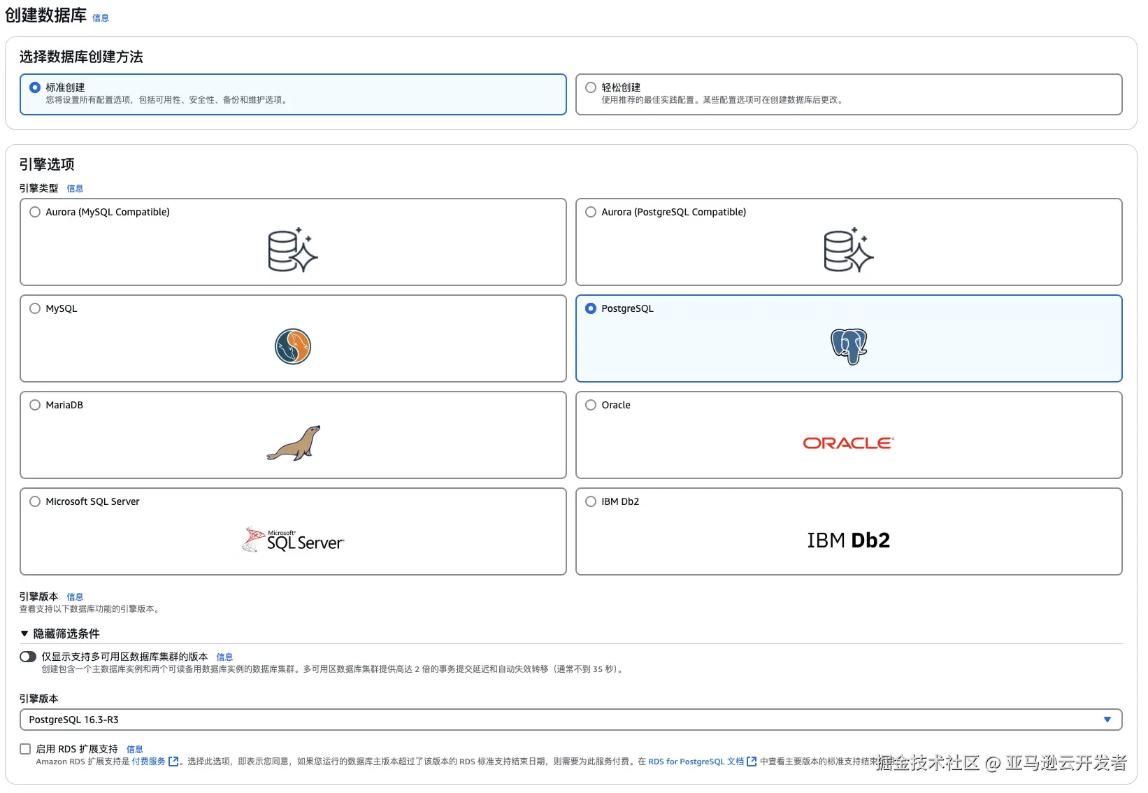Screen dimensions: 1148x793
Task: Open 信息 link beside 引擎版本 heading
Action: (x=75, y=597)
